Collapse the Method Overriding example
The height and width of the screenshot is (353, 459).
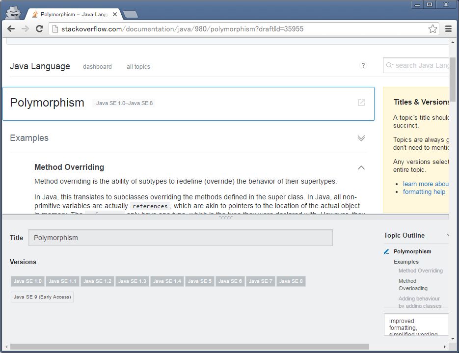point(361,168)
